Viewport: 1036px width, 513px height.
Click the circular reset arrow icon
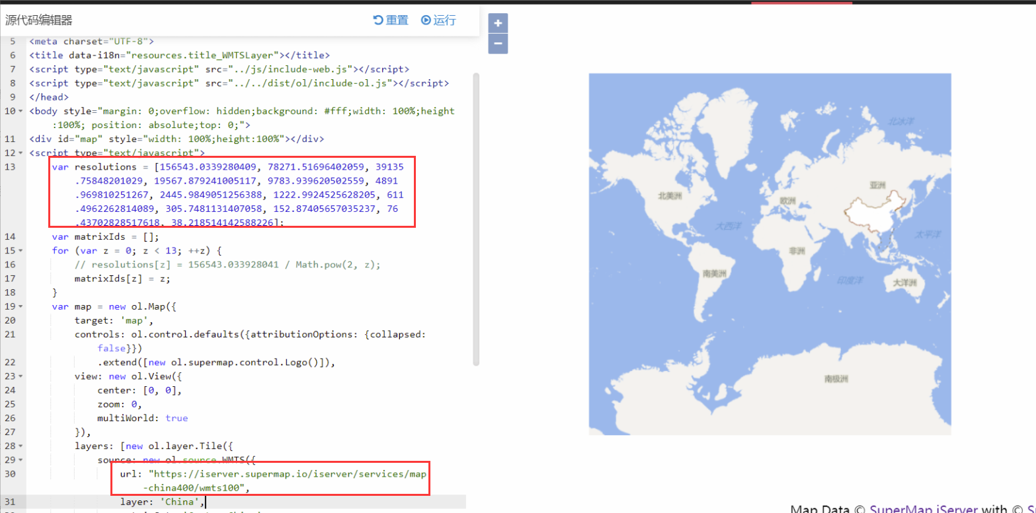[377, 20]
